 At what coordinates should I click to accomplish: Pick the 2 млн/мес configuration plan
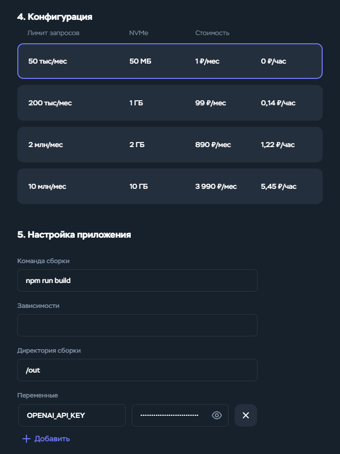click(170, 145)
